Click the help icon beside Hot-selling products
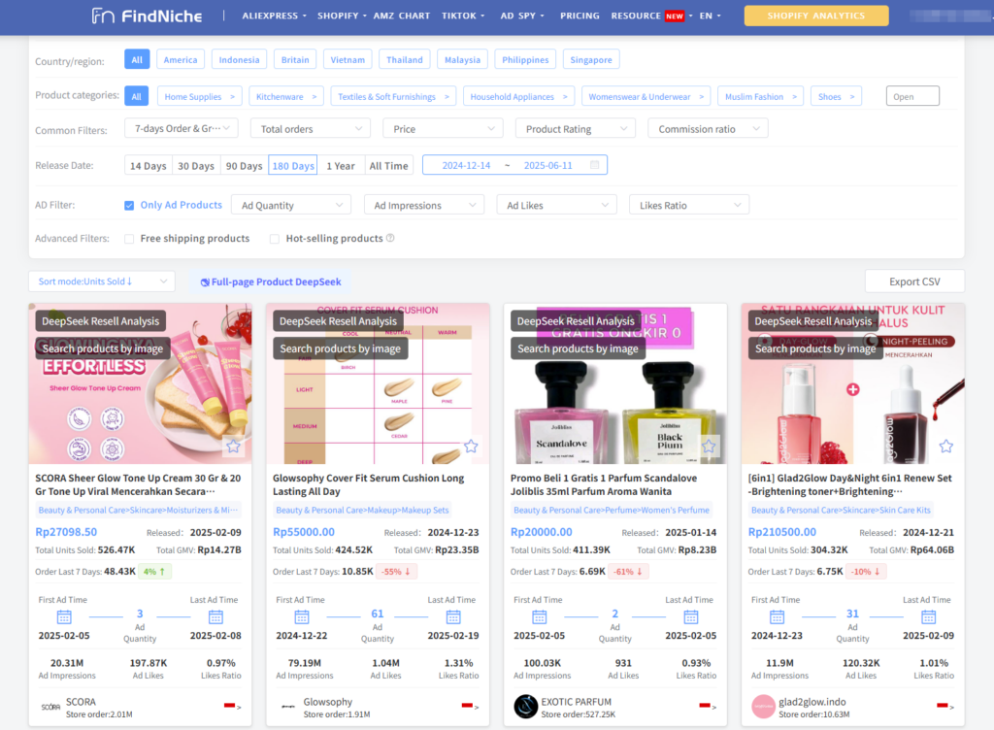This screenshot has width=994, height=730. (390, 238)
